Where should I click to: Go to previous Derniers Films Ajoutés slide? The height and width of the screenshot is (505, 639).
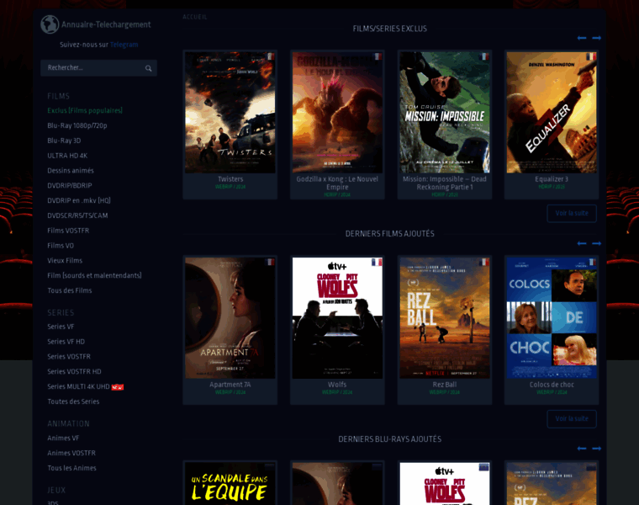[582, 243]
